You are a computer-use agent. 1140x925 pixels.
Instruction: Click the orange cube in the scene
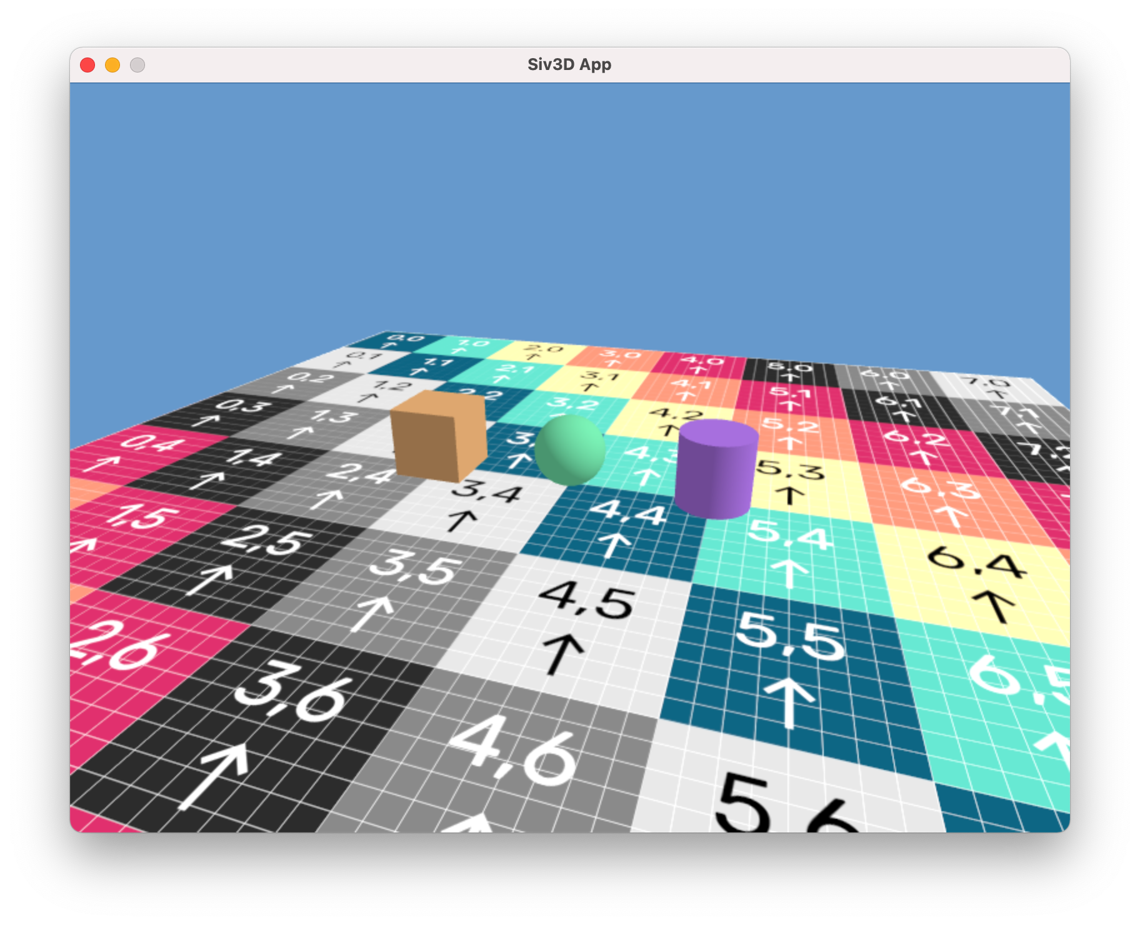pos(439,436)
